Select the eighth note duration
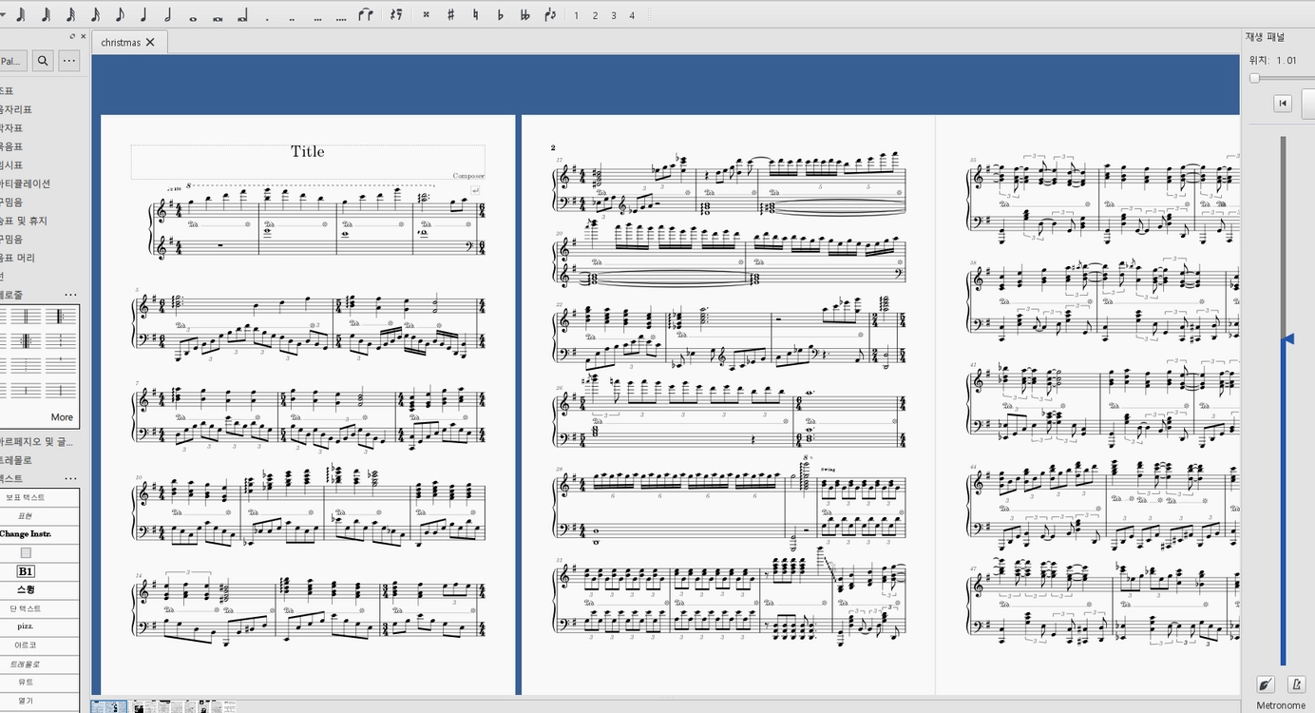The image size is (1315, 713). 120,14
